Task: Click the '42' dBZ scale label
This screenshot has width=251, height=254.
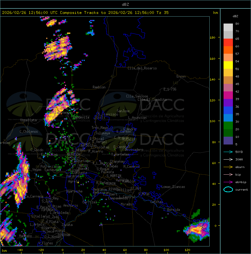Action: [x=237, y=91]
